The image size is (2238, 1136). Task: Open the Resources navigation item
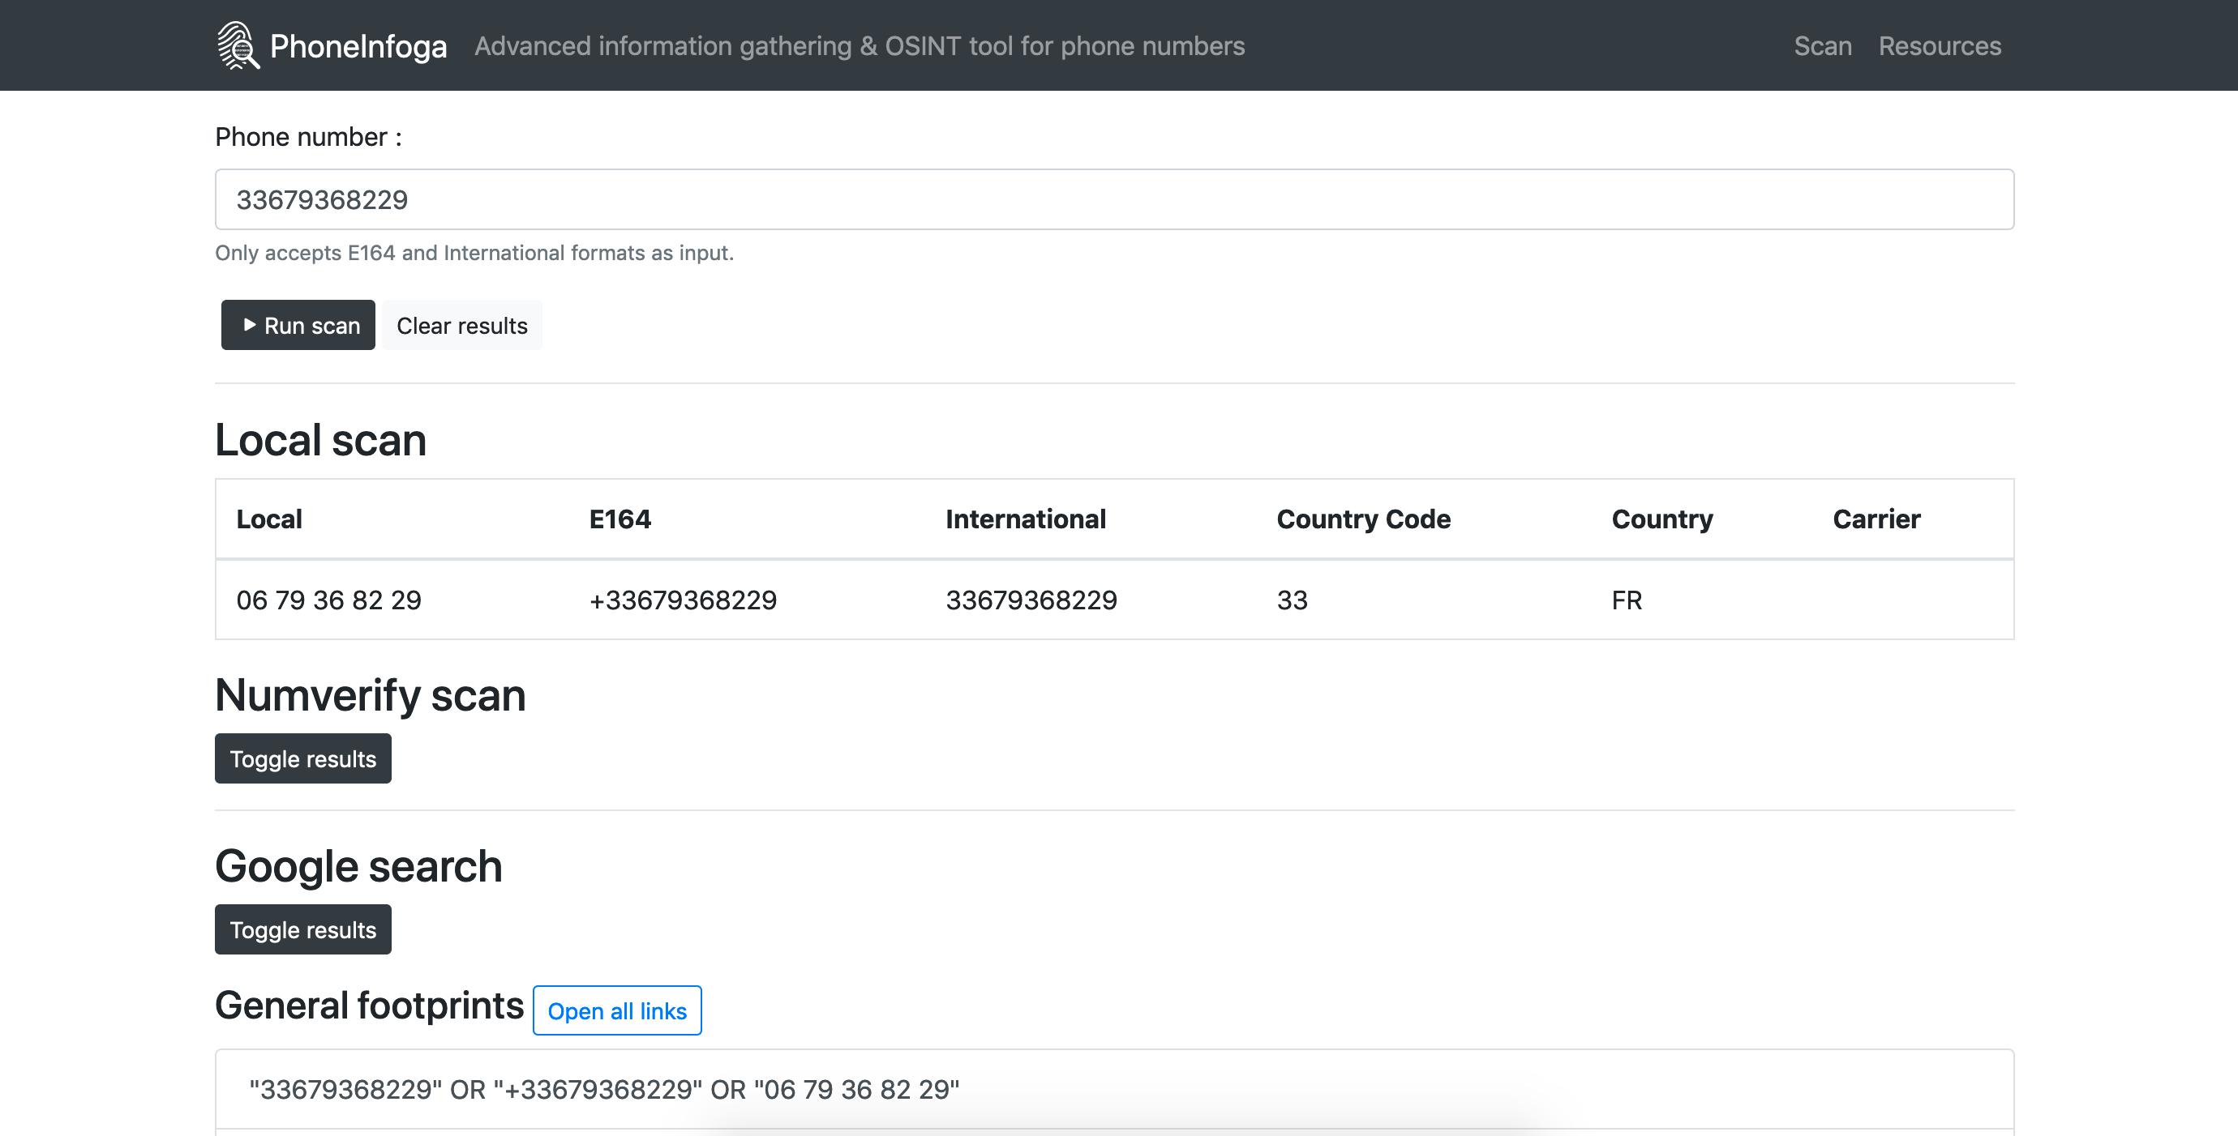pos(1939,46)
